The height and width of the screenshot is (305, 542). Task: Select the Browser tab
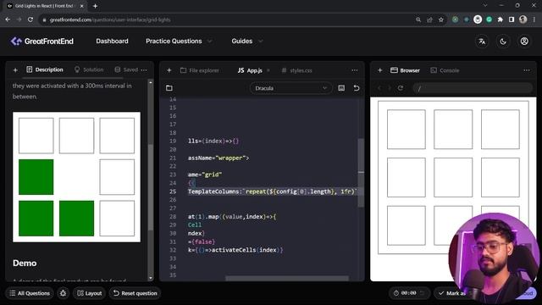405,70
